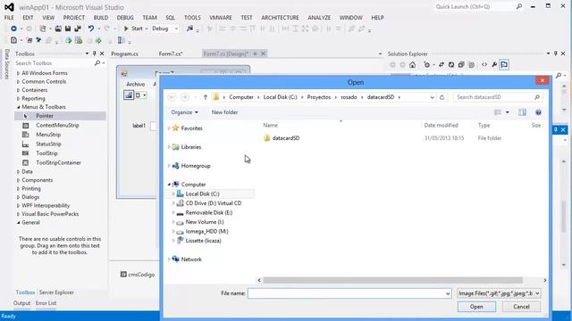Click the Home icon in Solution Explorer
Screen dimensions: 572x321
click(412, 65)
